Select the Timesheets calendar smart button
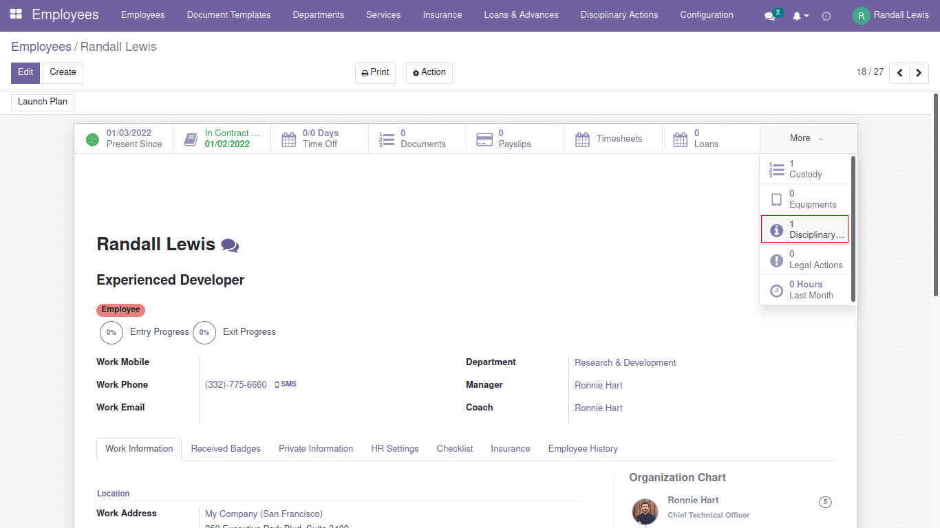The height and width of the screenshot is (528, 940). pyautogui.click(x=612, y=138)
